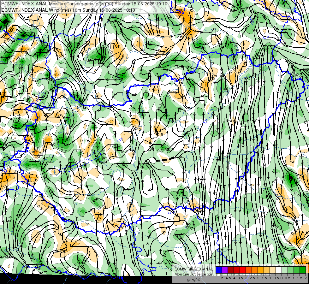Click the legend tick value 2
Screen dimensions: 309x284
click(x=306, y=278)
